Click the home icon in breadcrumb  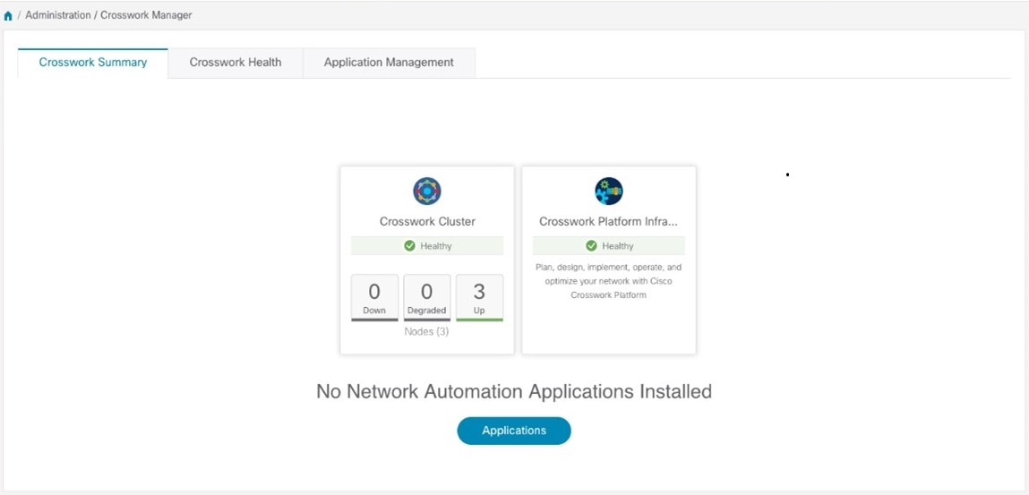click(x=8, y=16)
